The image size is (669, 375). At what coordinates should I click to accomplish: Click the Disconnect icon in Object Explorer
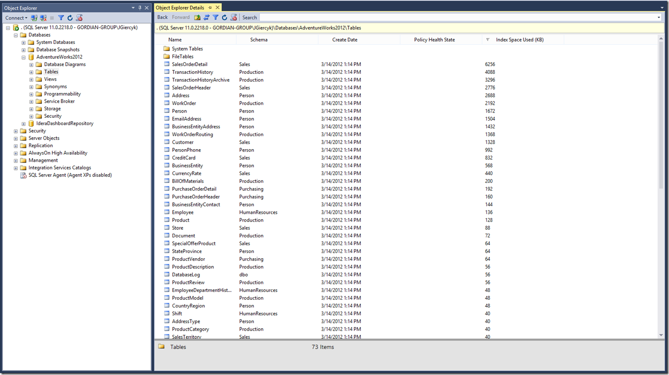tap(43, 18)
